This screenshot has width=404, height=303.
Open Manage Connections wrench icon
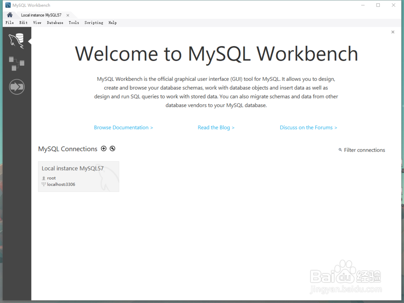(x=112, y=149)
